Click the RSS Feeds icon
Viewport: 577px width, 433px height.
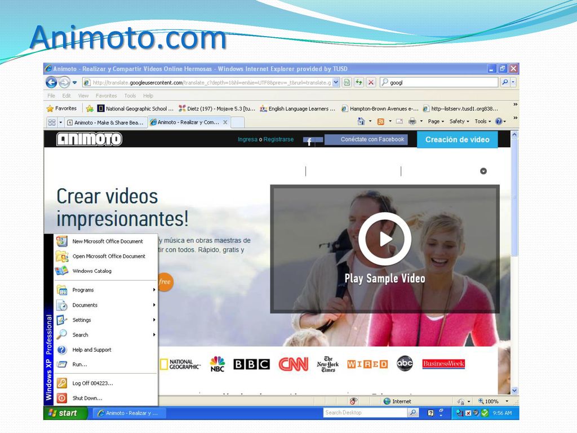pyautogui.click(x=381, y=121)
